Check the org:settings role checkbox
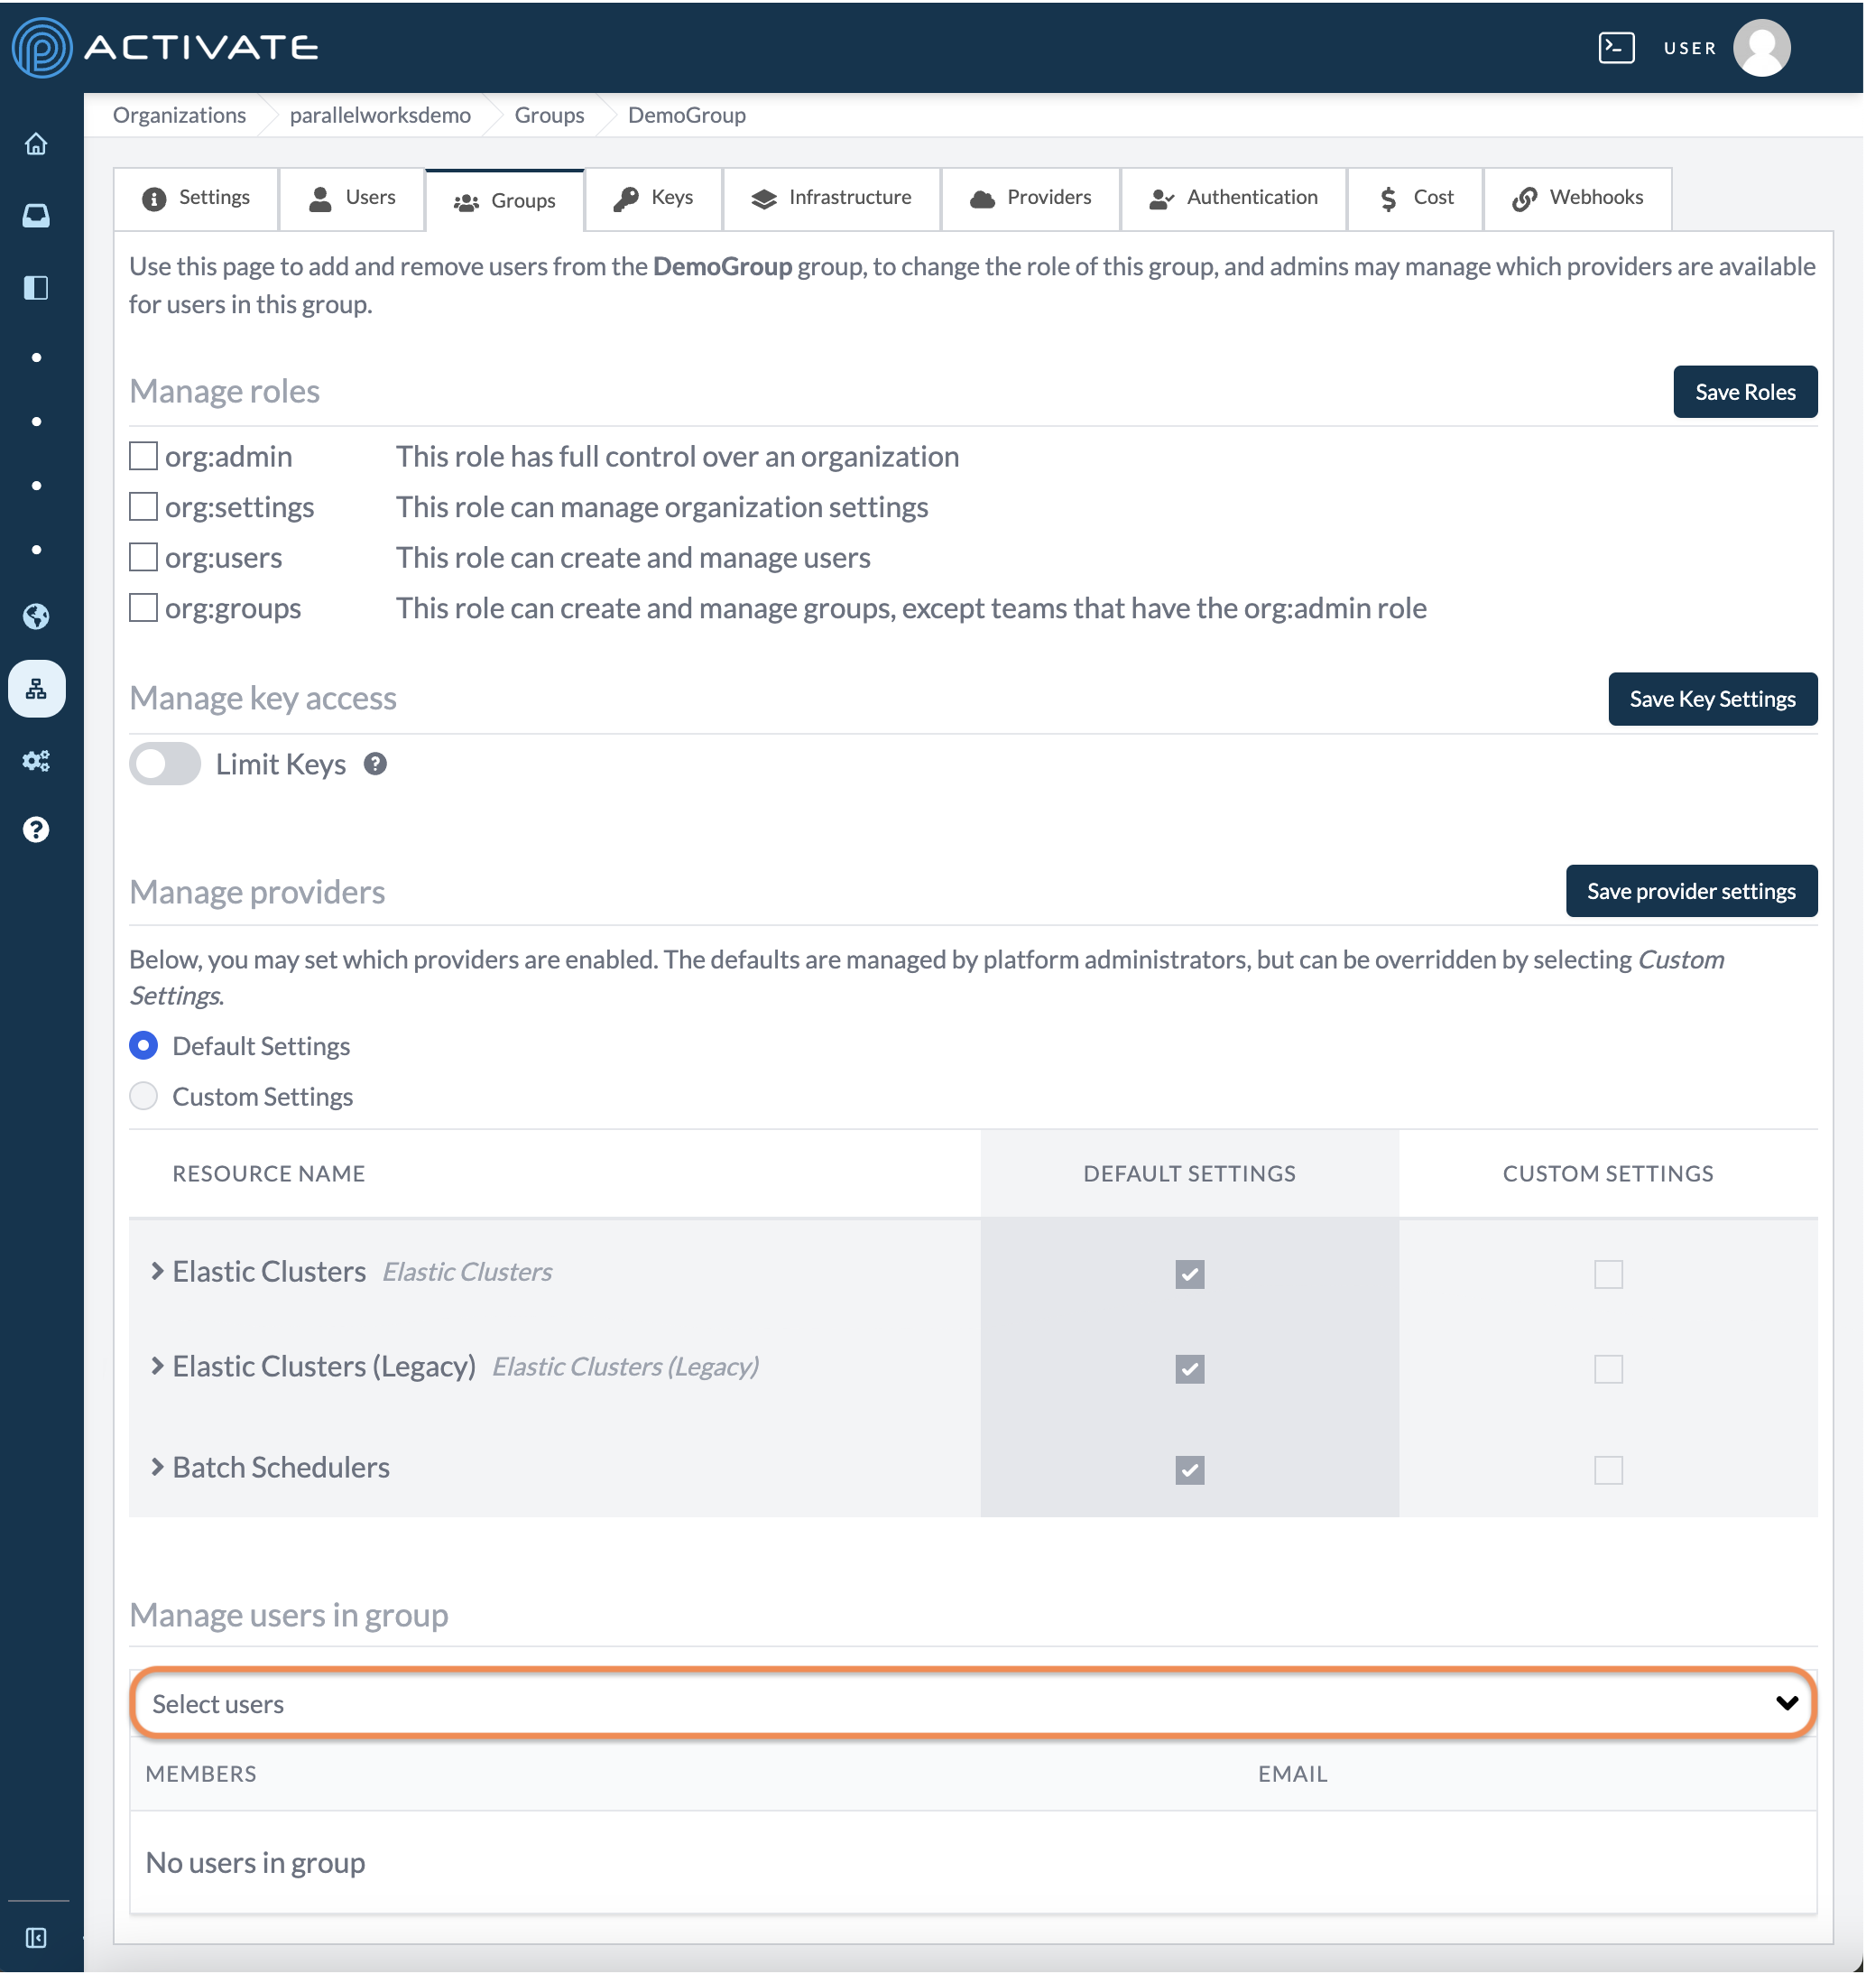The image size is (1866, 1974). coord(143,506)
